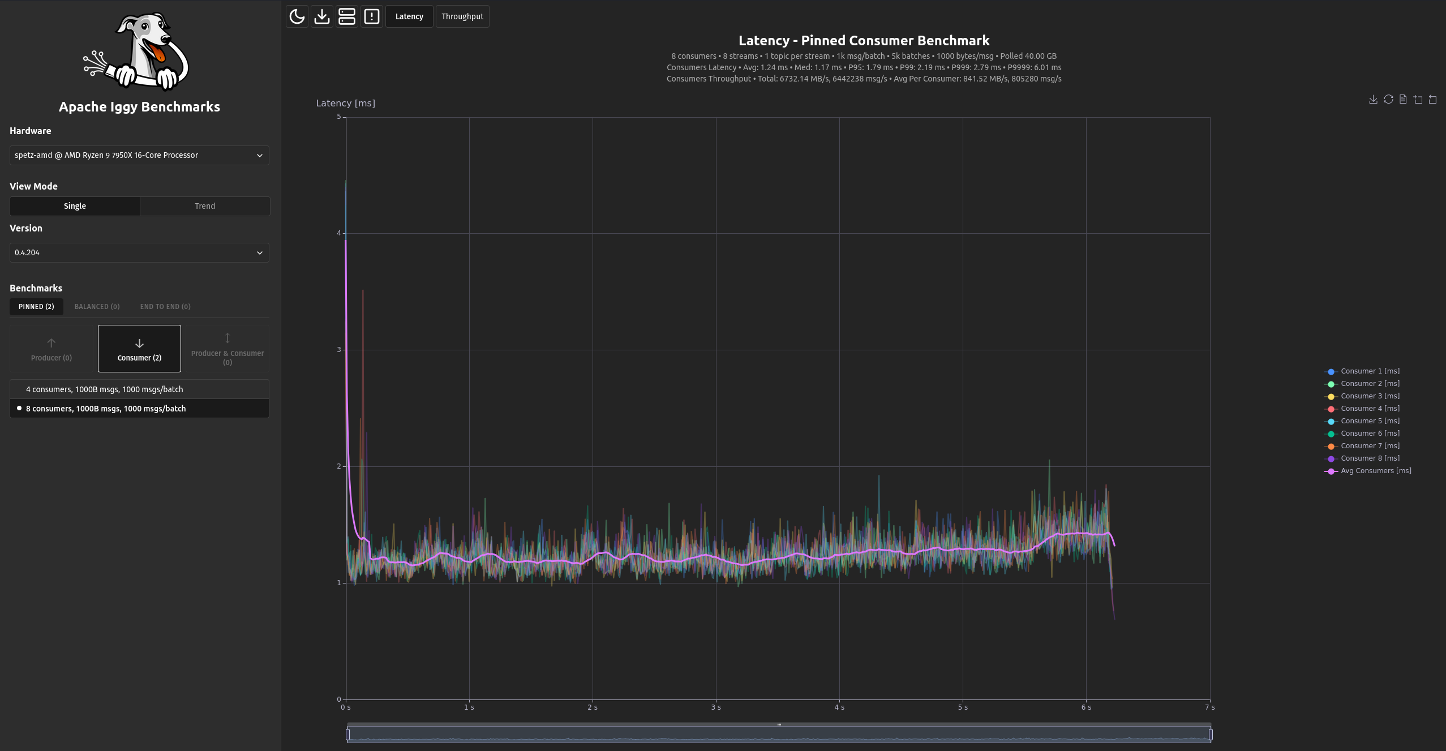This screenshot has height=751, width=1446.
Task: Open the server stats icon
Action: [x=347, y=16]
